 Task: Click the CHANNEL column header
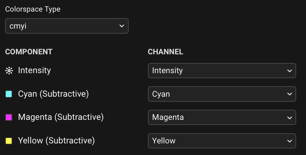point(165,52)
